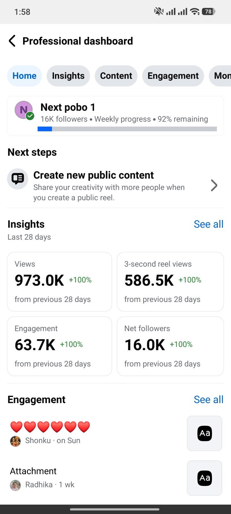The height and width of the screenshot is (514, 231).
Task: Click See all next to Engagement
Action: pyautogui.click(x=209, y=400)
